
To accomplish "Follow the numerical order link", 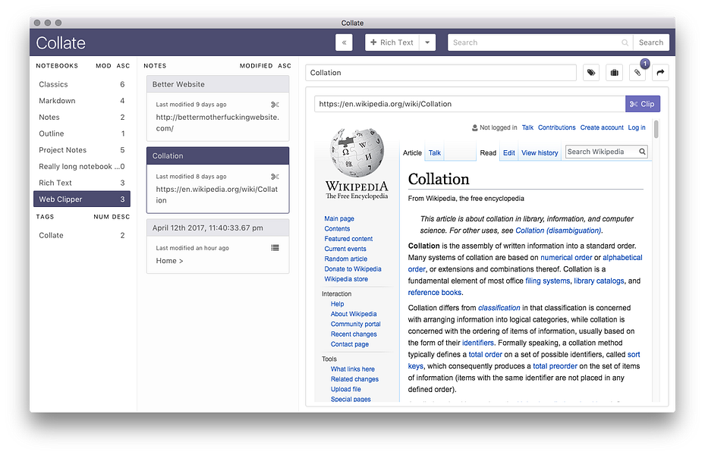I will point(566,257).
